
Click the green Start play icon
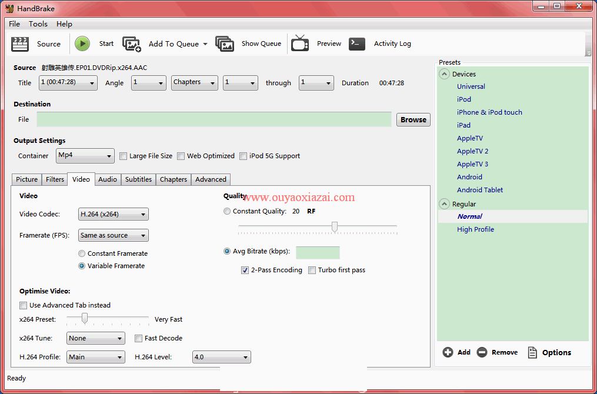click(x=82, y=44)
